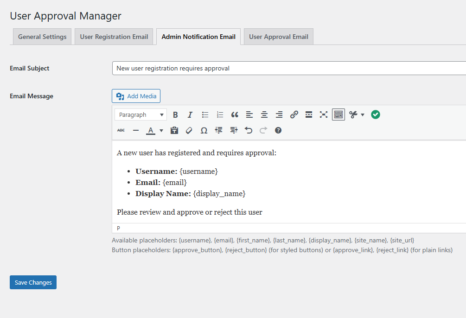Toggle bold formatting in the editor
The width and height of the screenshot is (466, 318).
pyautogui.click(x=175, y=114)
